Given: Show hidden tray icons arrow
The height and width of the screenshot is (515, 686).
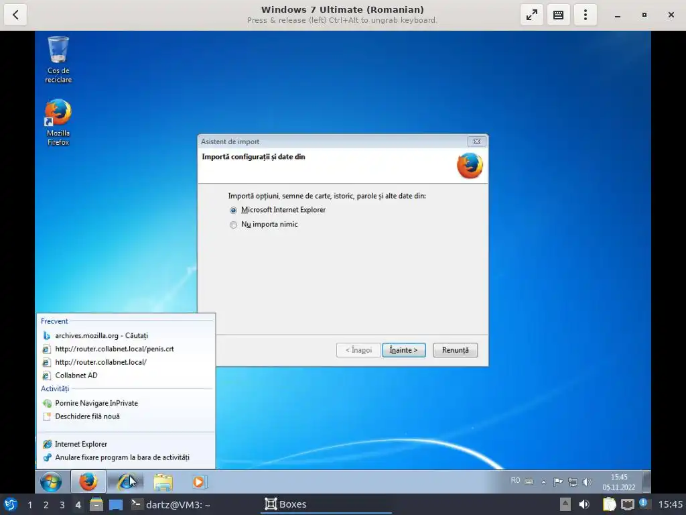Looking at the screenshot, I should pyautogui.click(x=543, y=481).
